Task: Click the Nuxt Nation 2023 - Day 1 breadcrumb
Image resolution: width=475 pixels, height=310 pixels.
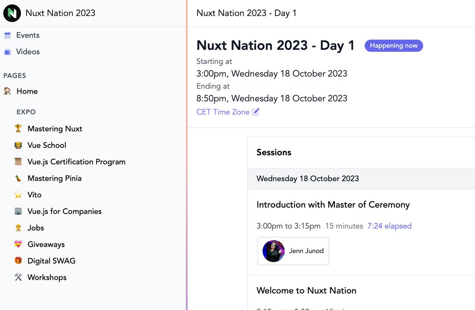Action: (x=246, y=13)
